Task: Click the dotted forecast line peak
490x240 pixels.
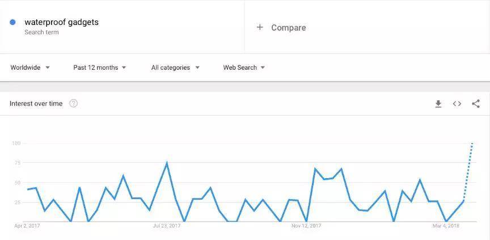Action: pos(472,144)
